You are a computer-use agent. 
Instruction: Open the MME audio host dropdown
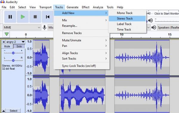point(22,28)
